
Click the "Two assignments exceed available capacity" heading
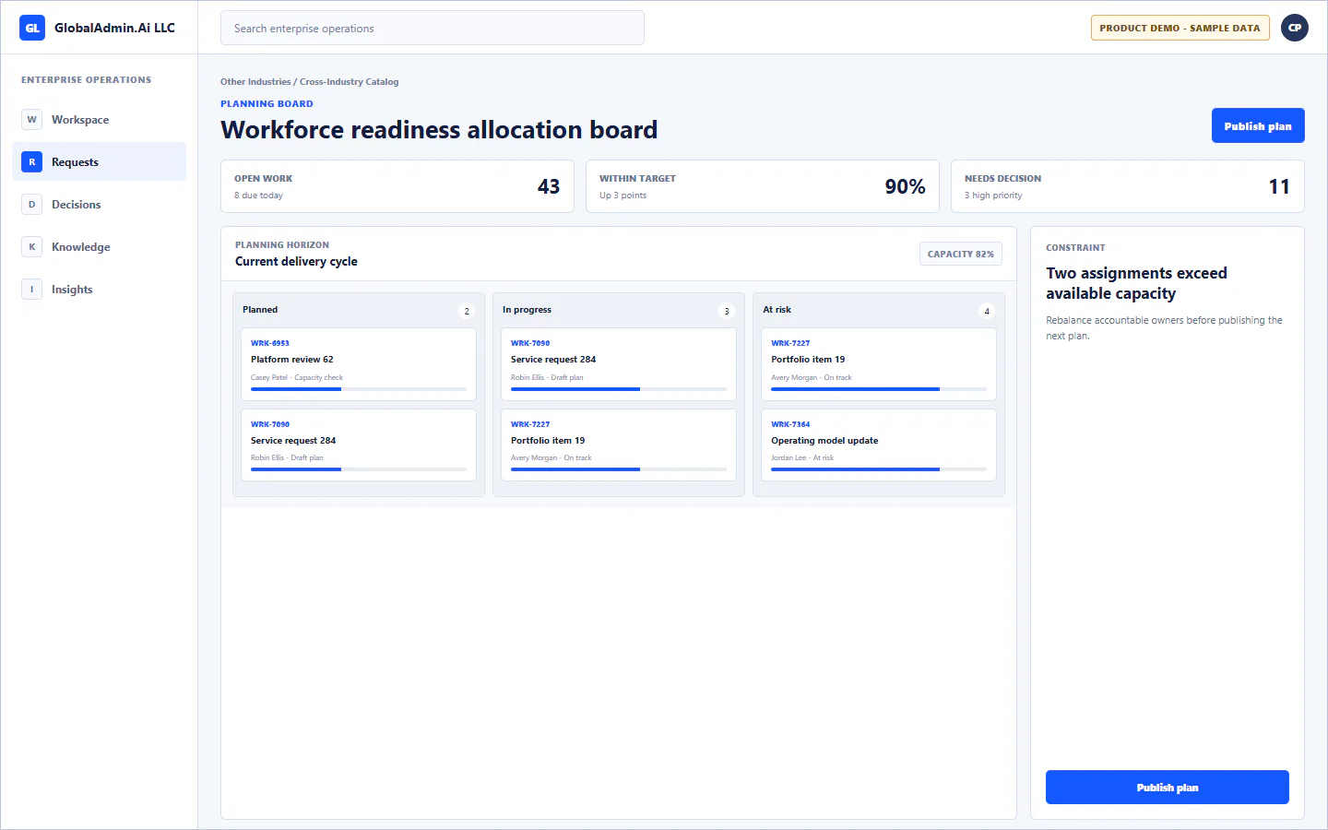[x=1136, y=283]
